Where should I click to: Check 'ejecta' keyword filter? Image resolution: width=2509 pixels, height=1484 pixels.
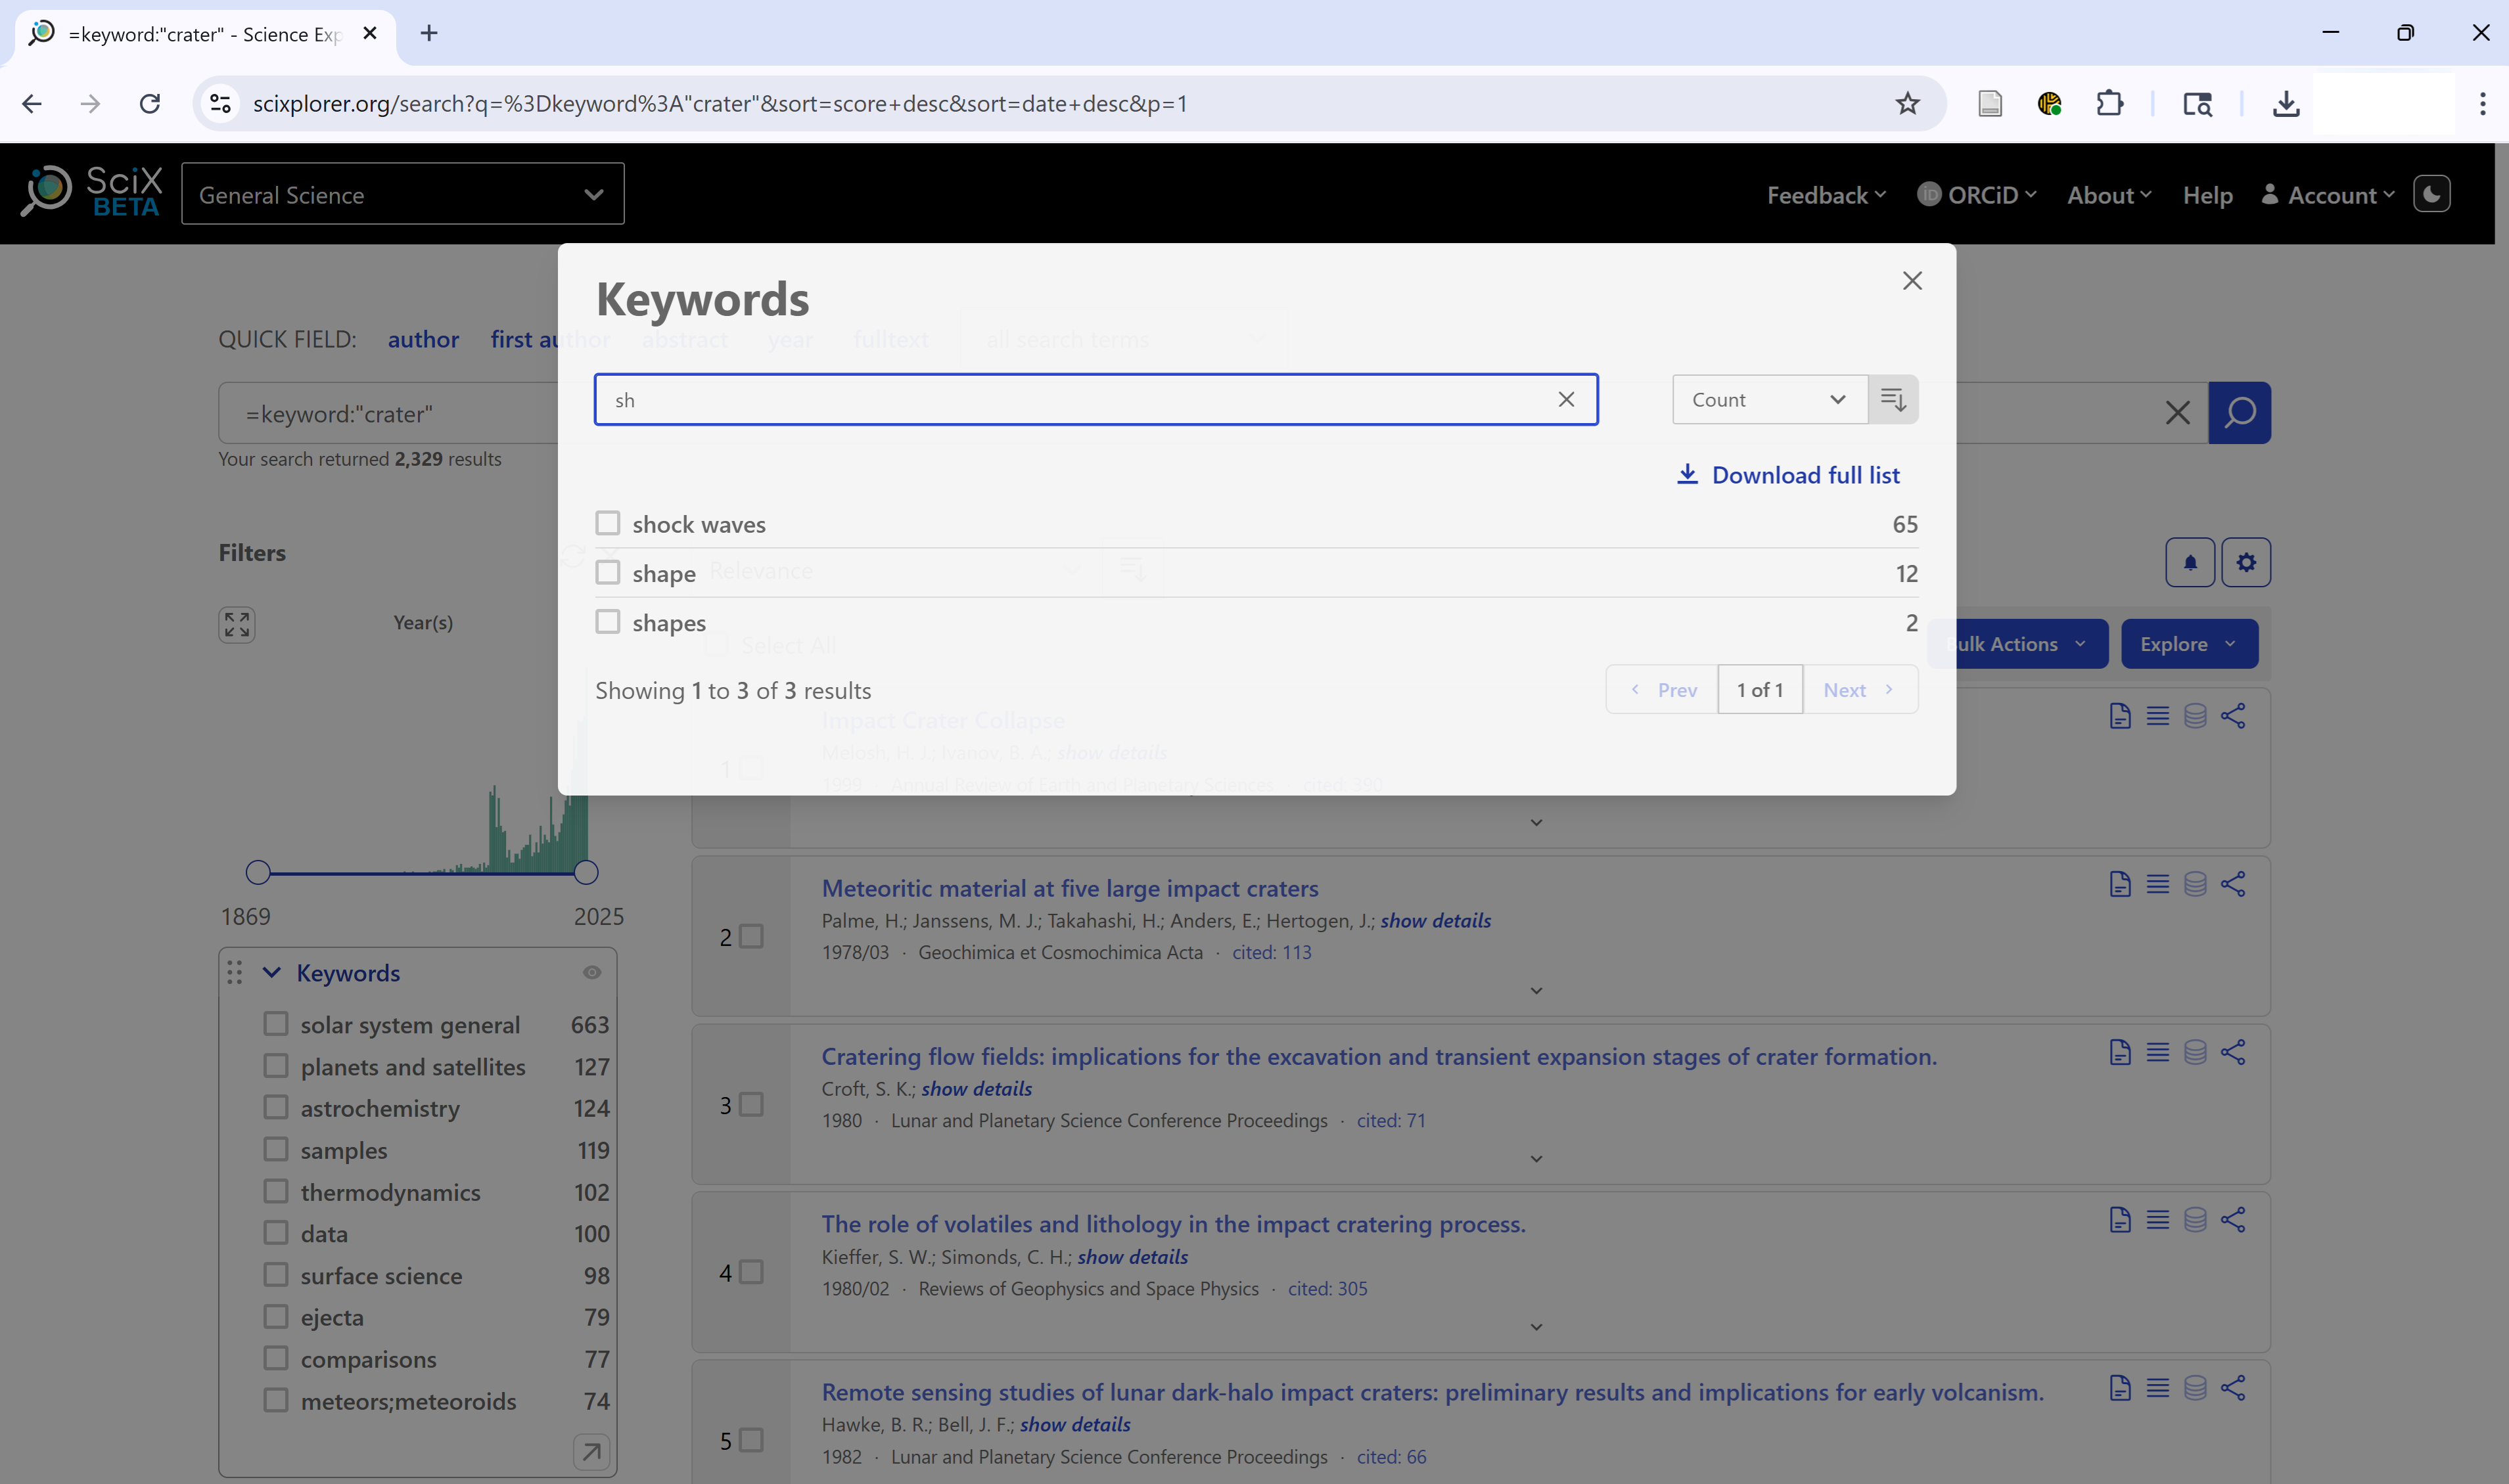click(x=275, y=1316)
